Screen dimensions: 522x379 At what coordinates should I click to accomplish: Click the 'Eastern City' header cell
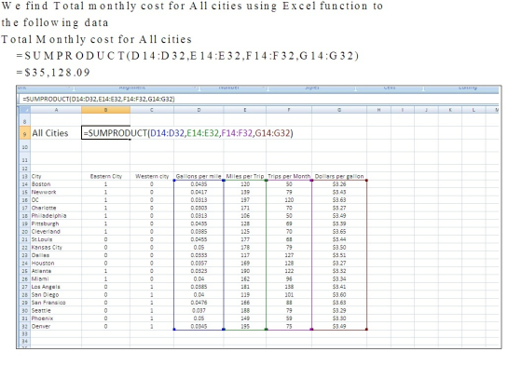(x=105, y=176)
